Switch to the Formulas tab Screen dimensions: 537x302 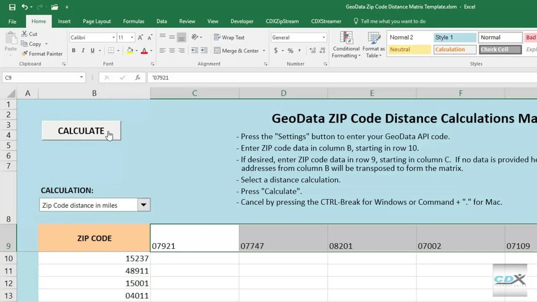pyautogui.click(x=133, y=21)
